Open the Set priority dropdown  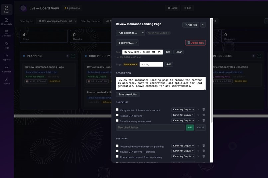[127, 43]
